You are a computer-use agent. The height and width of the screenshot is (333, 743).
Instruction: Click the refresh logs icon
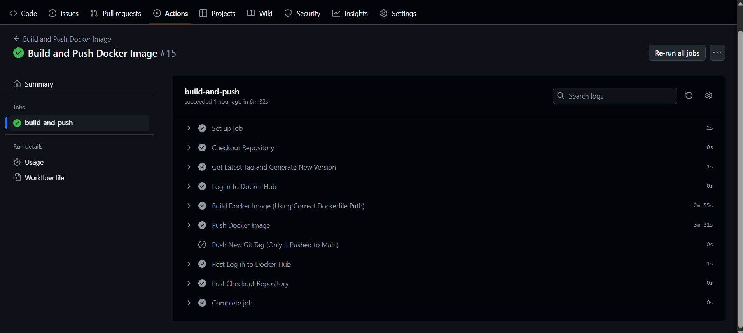coord(689,95)
